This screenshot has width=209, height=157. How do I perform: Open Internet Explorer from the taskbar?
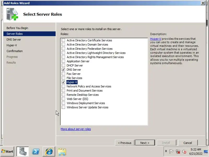[x=49, y=152]
